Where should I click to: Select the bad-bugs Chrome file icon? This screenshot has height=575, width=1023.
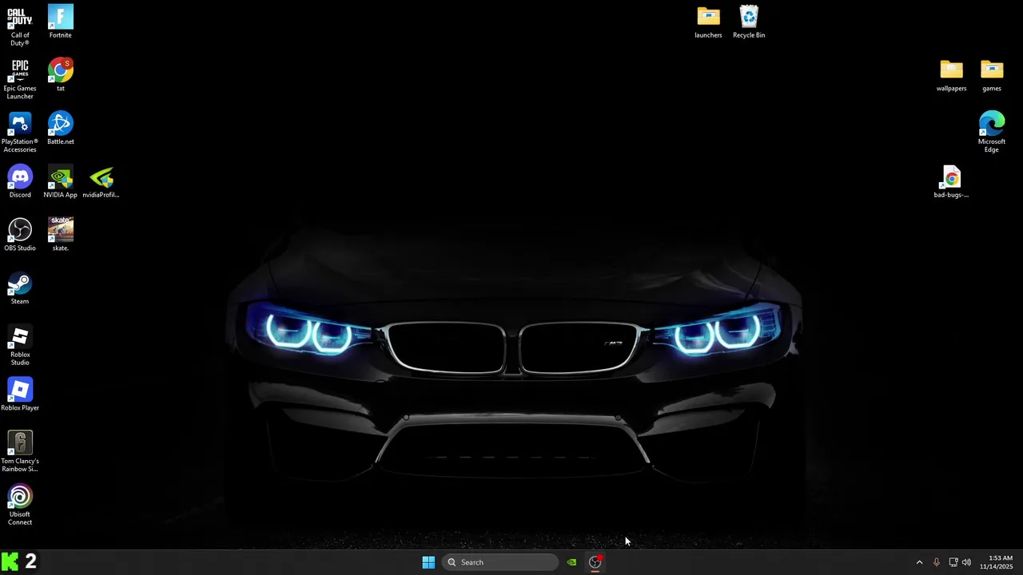point(951,182)
